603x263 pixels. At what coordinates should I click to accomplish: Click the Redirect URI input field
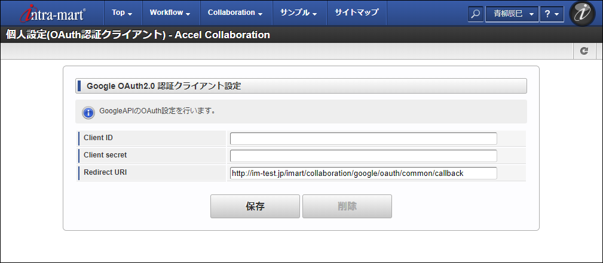point(363,173)
